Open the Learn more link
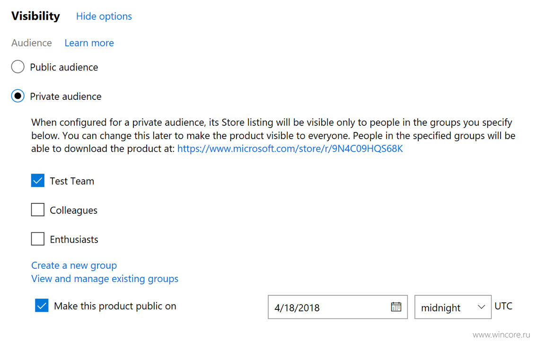 pyautogui.click(x=89, y=43)
